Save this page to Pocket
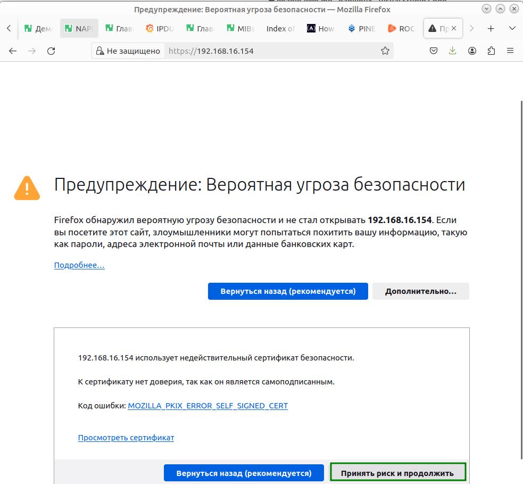The image size is (523, 484). 433,51
